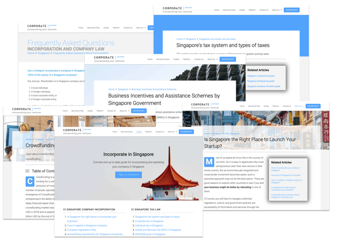Screen dimensions: 337x241
Task: Click the Corporate Services logo on the tax system page
Action: [x=177, y=10]
